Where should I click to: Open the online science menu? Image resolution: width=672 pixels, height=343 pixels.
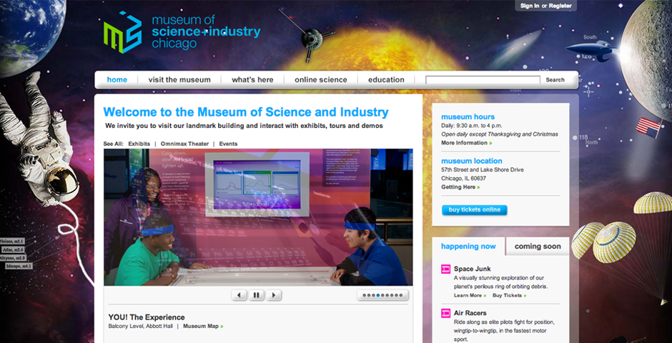point(320,79)
